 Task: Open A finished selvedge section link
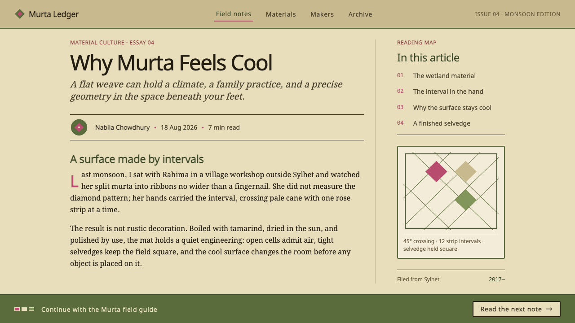pos(442,123)
